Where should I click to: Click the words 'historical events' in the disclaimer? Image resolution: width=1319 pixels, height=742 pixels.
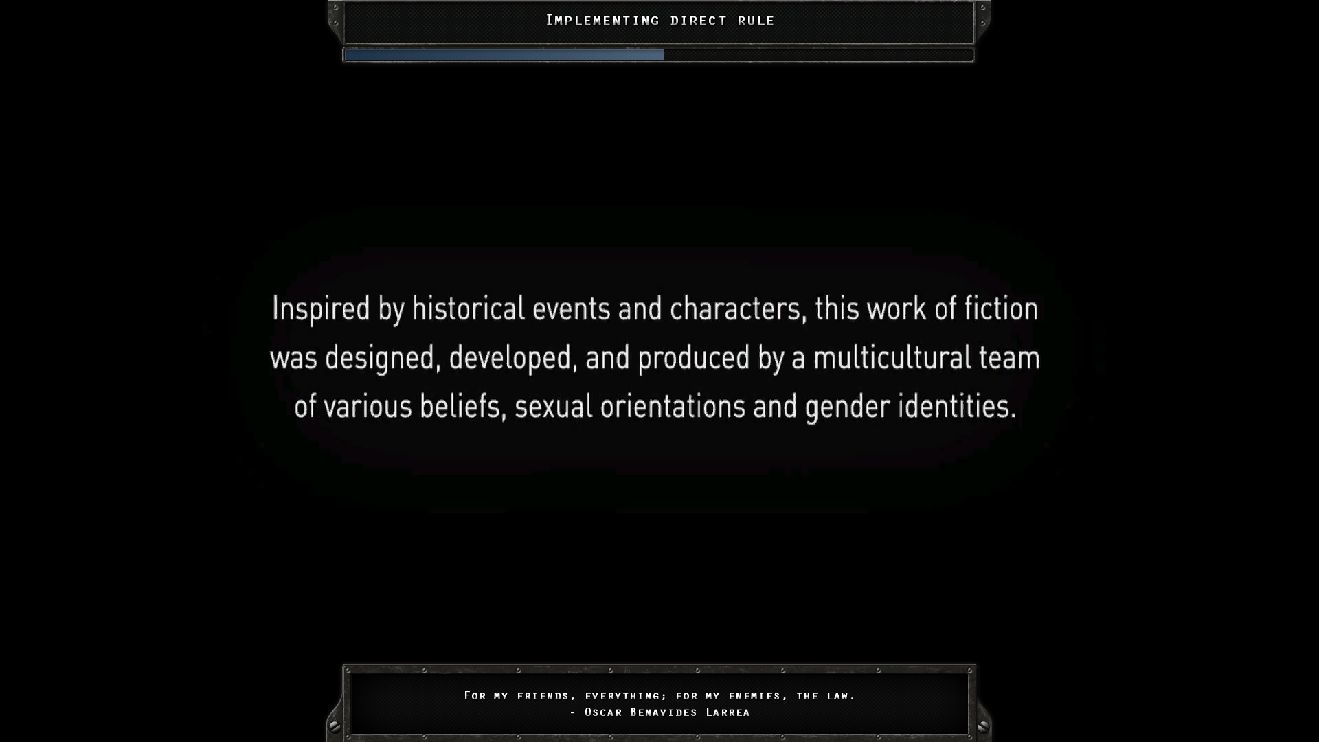tap(510, 309)
